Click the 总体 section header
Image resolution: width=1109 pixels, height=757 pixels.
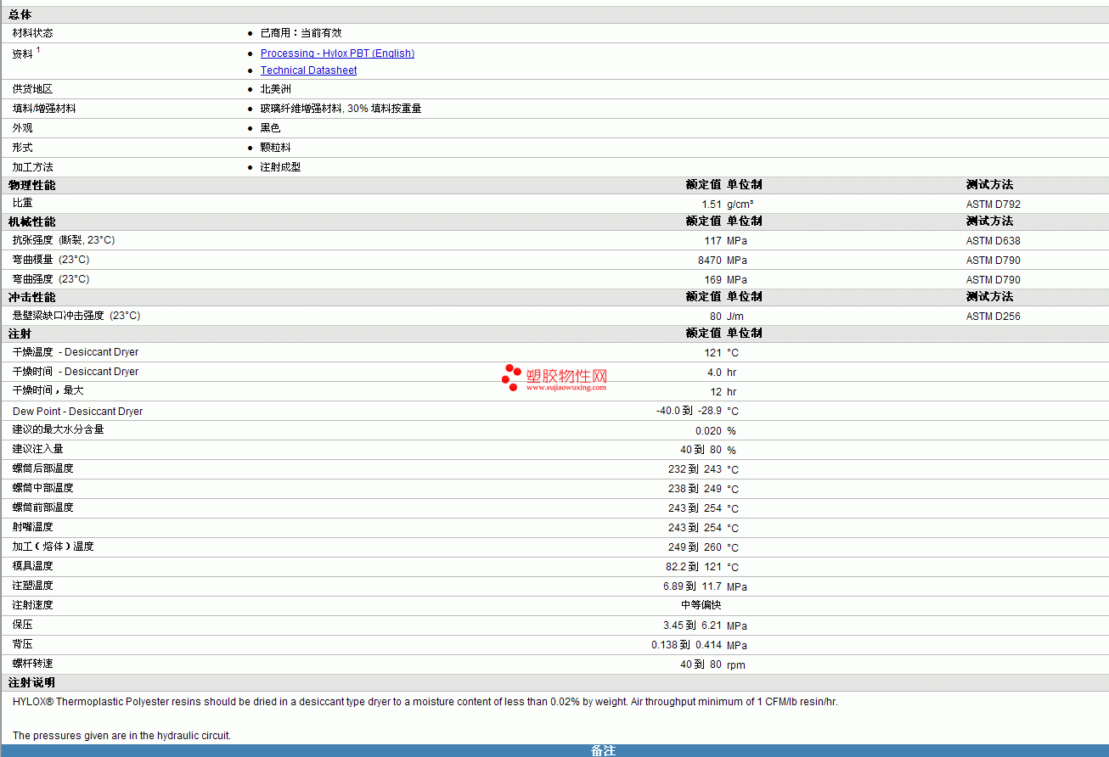tap(20, 14)
